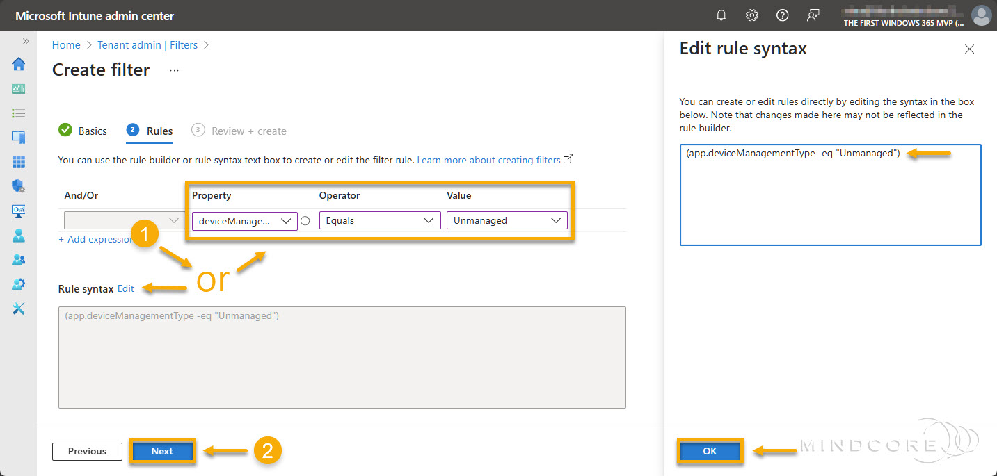Select the Dashboard icon in the sidebar
997x476 pixels.
pyautogui.click(x=18, y=88)
